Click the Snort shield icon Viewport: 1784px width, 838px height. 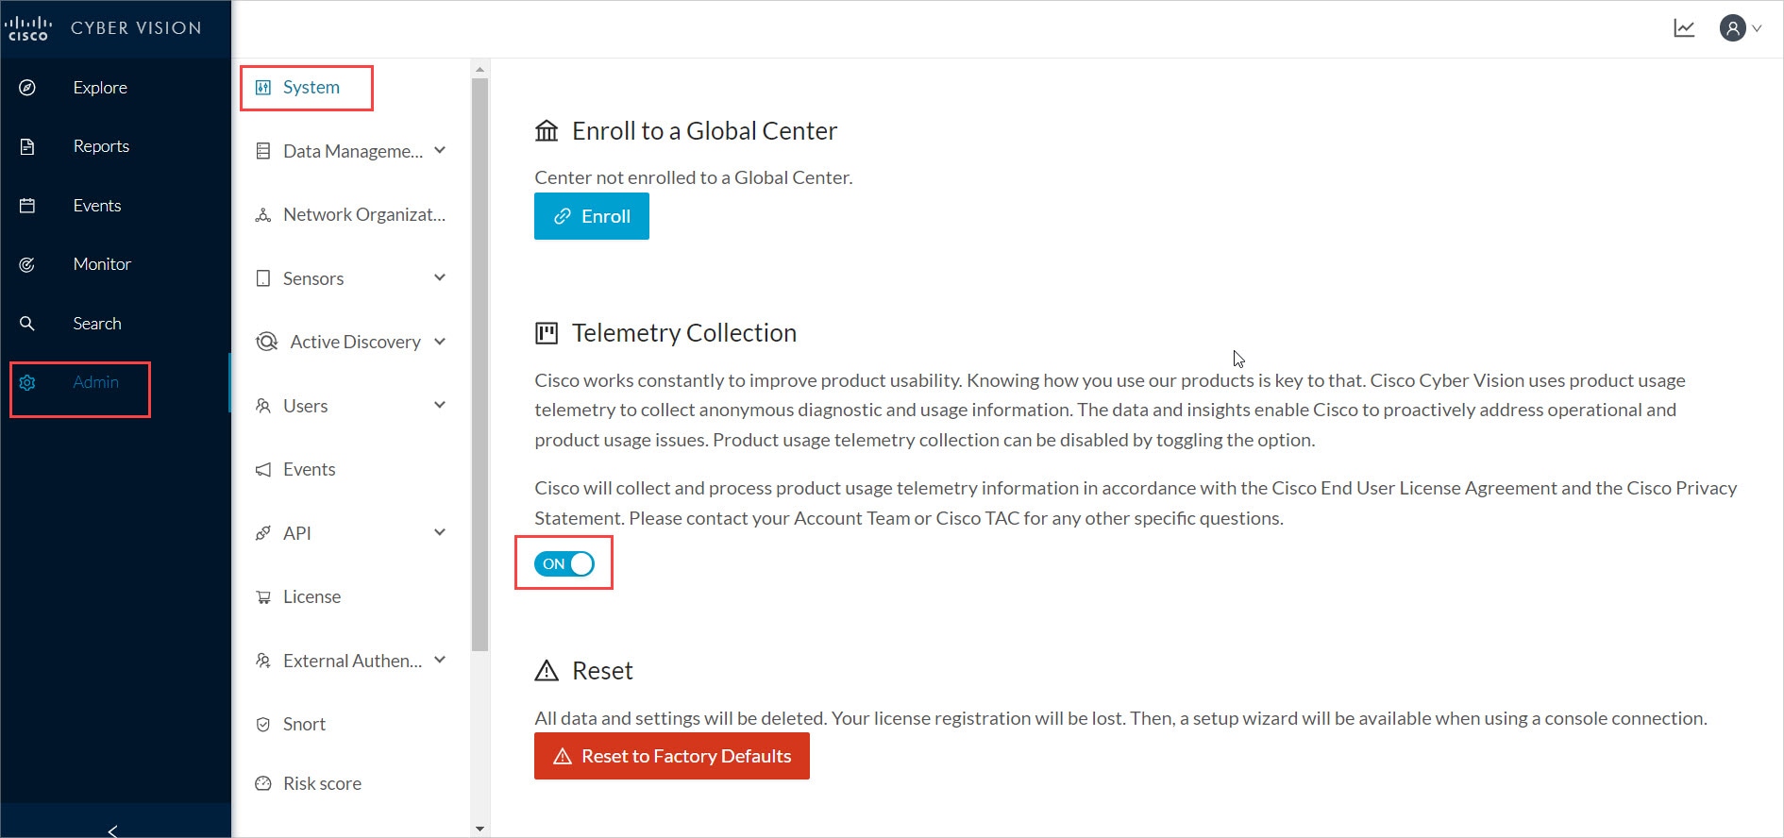(263, 725)
